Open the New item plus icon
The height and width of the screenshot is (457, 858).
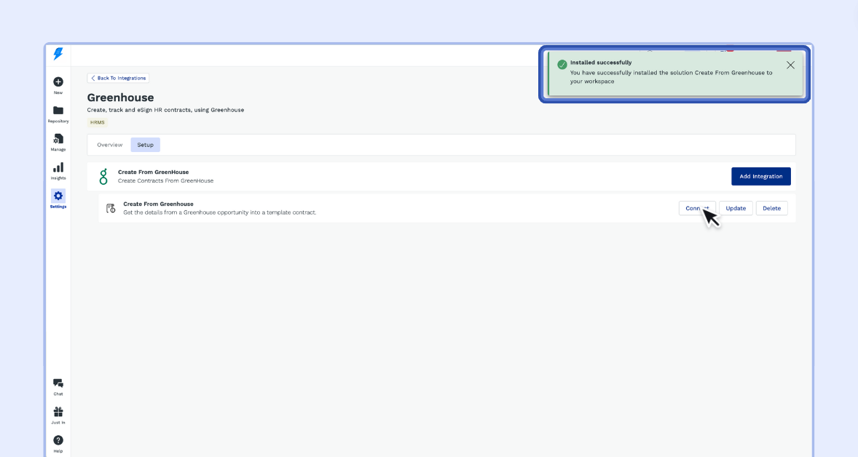coord(58,82)
